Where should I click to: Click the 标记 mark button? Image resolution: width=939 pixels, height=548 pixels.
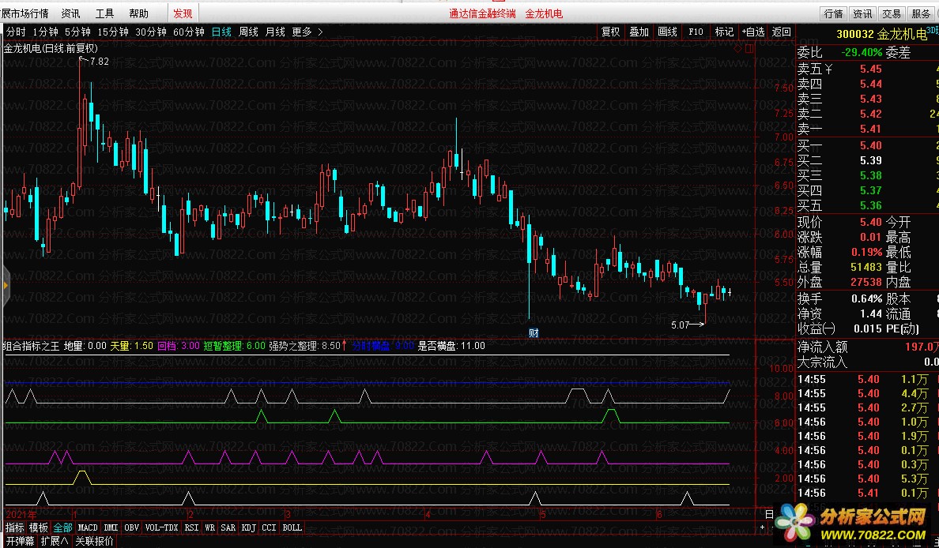pos(724,32)
